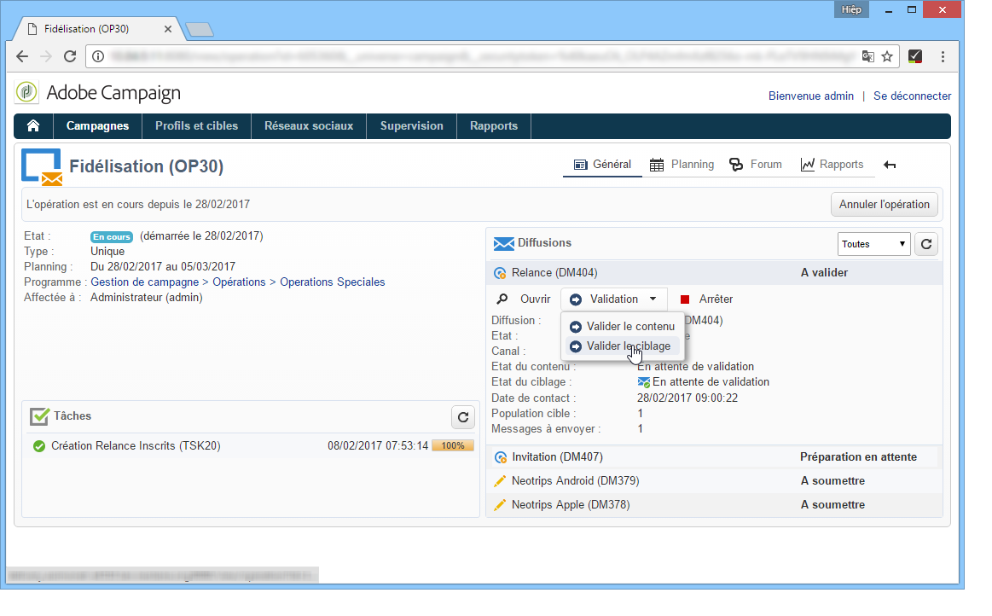Click the Diffusions envelope icon

click(x=503, y=243)
